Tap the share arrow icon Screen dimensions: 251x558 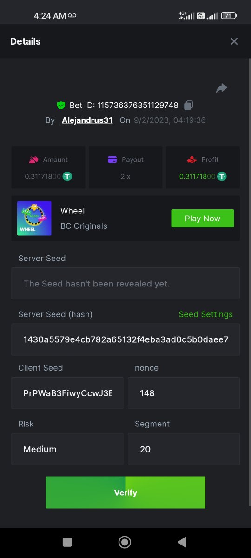[x=222, y=88]
